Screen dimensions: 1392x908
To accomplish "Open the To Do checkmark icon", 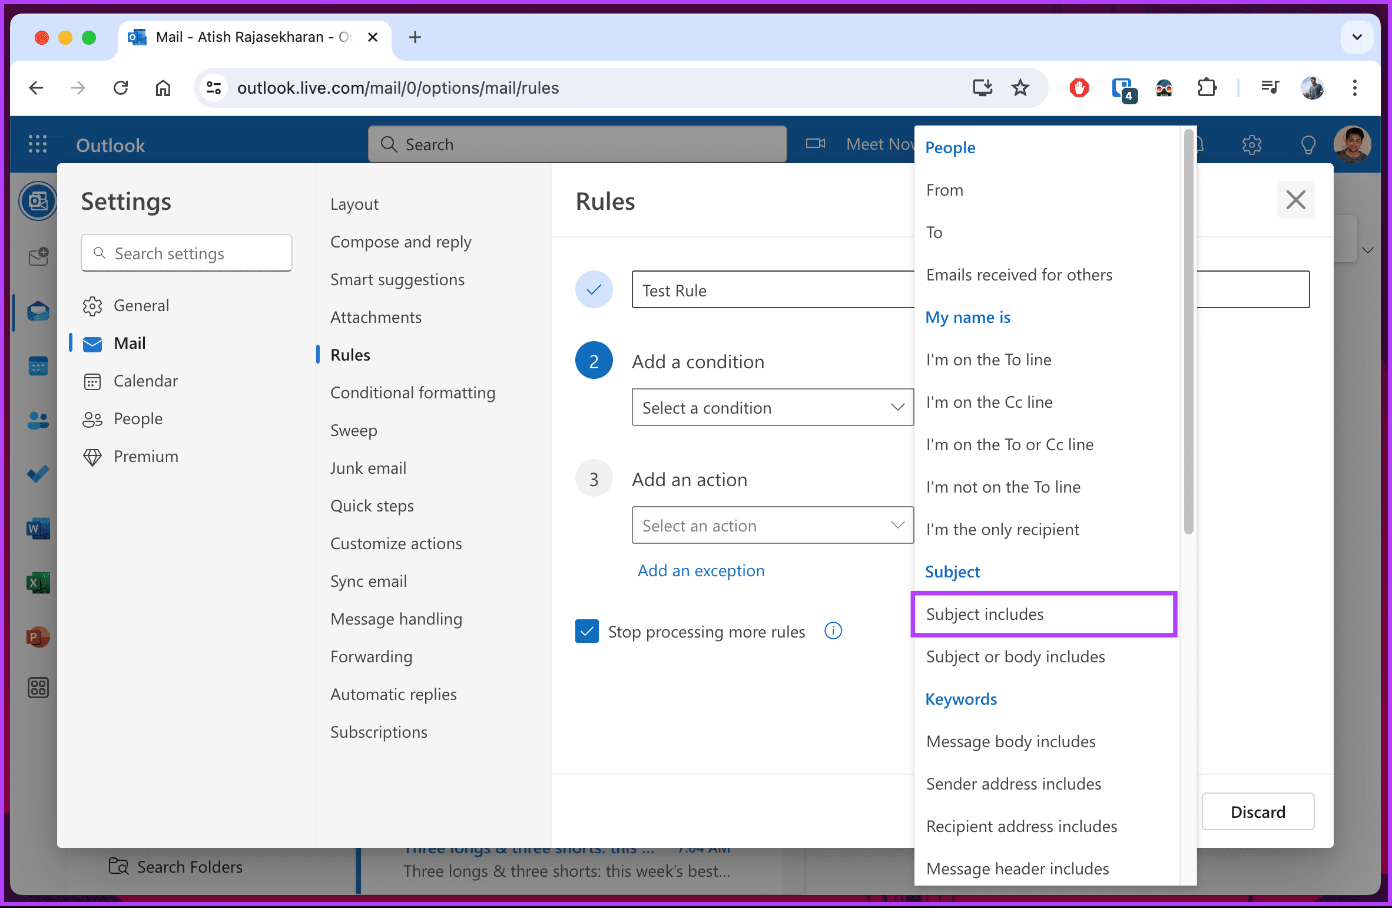I will pyautogui.click(x=38, y=473).
